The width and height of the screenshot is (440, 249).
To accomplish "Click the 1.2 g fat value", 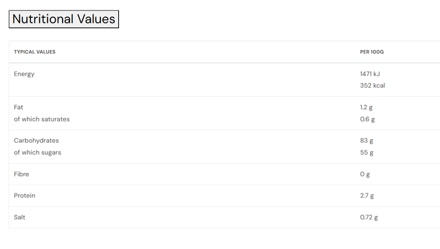I will (x=366, y=108).
